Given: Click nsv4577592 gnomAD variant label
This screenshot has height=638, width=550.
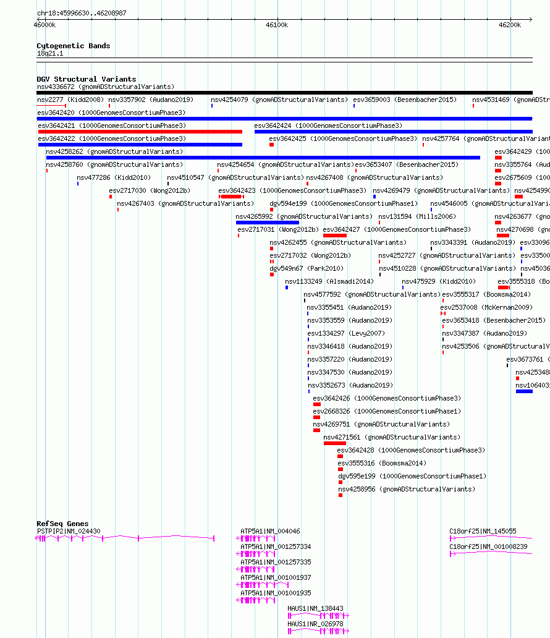Looking at the screenshot, I should pyautogui.click(x=372, y=295).
